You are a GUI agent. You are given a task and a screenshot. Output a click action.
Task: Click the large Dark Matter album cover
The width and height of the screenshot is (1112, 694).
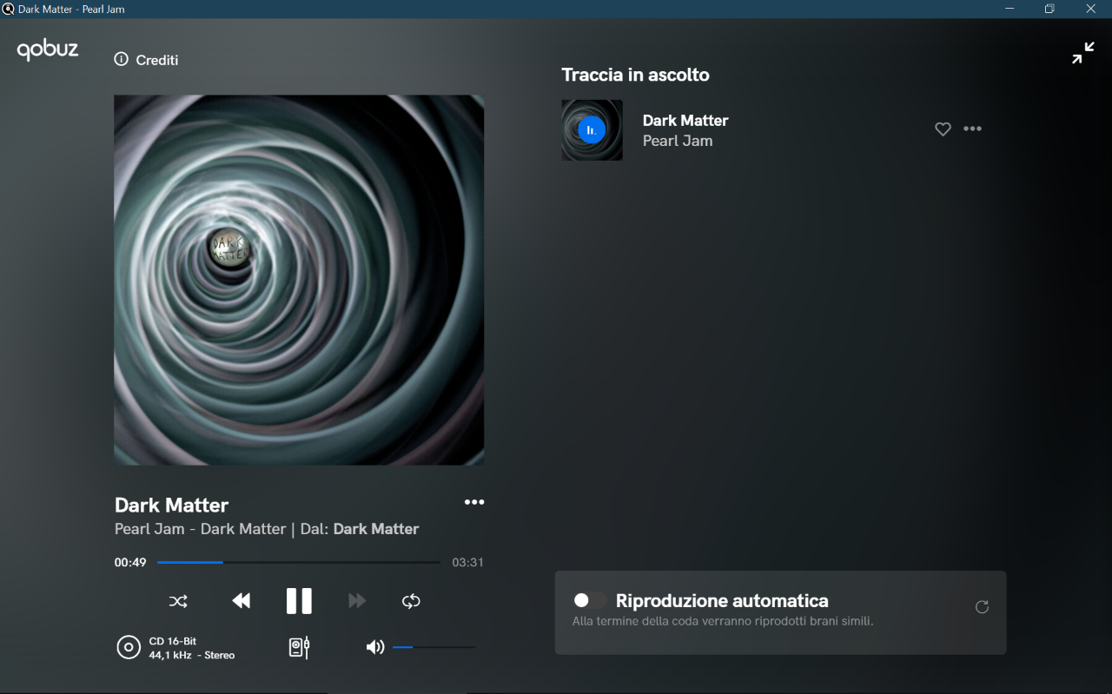(x=299, y=280)
